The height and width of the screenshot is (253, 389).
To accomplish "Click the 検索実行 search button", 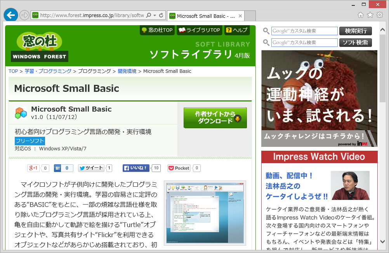I will (356, 31).
